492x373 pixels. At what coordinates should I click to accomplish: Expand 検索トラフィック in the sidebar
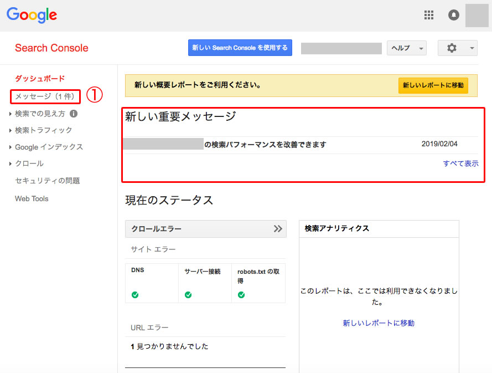(x=43, y=130)
